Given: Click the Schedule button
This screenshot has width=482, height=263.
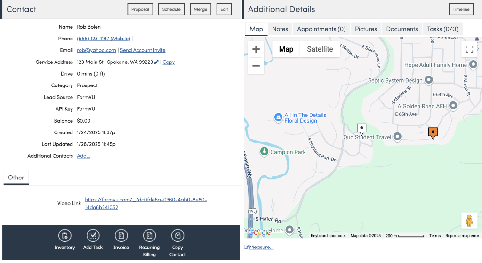Looking at the screenshot, I should pyautogui.click(x=171, y=9).
